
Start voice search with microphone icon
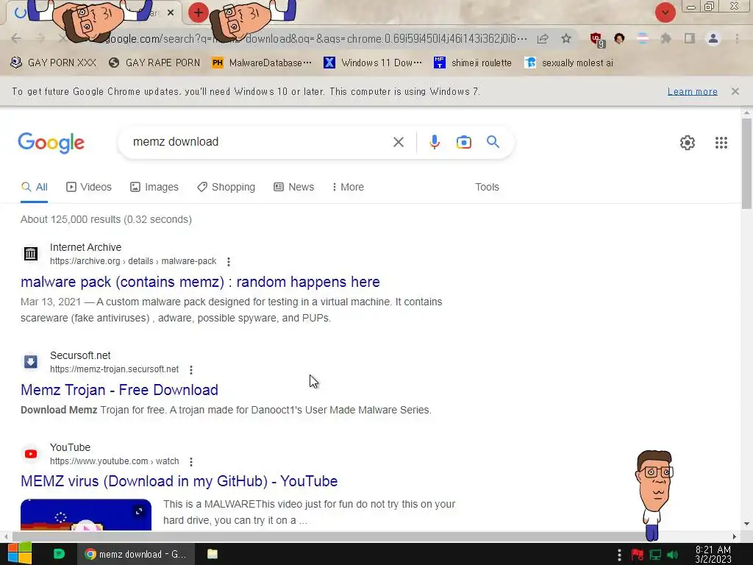pos(434,142)
